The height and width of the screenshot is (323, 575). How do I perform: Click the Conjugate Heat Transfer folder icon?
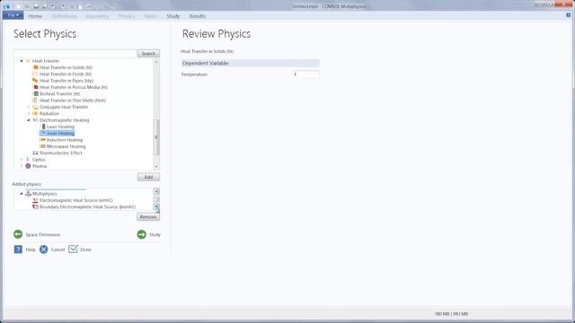(x=36, y=107)
